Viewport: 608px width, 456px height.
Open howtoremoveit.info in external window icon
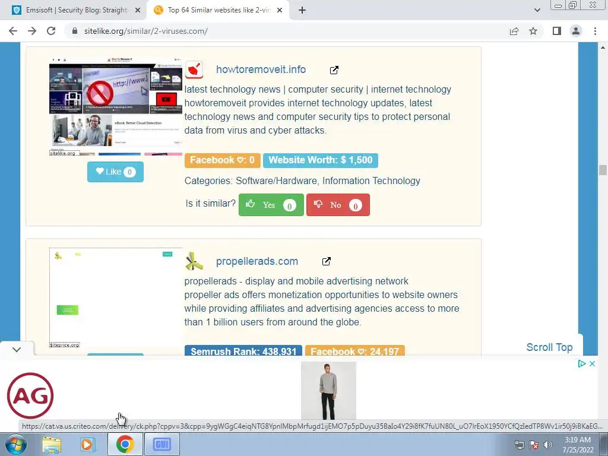(x=334, y=70)
